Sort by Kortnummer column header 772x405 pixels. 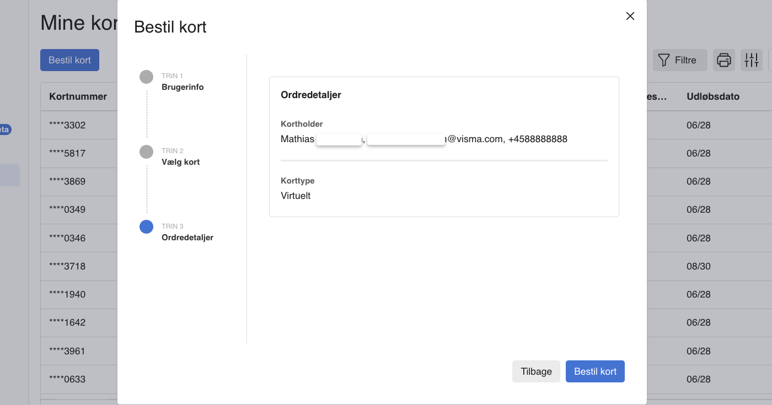click(78, 96)
